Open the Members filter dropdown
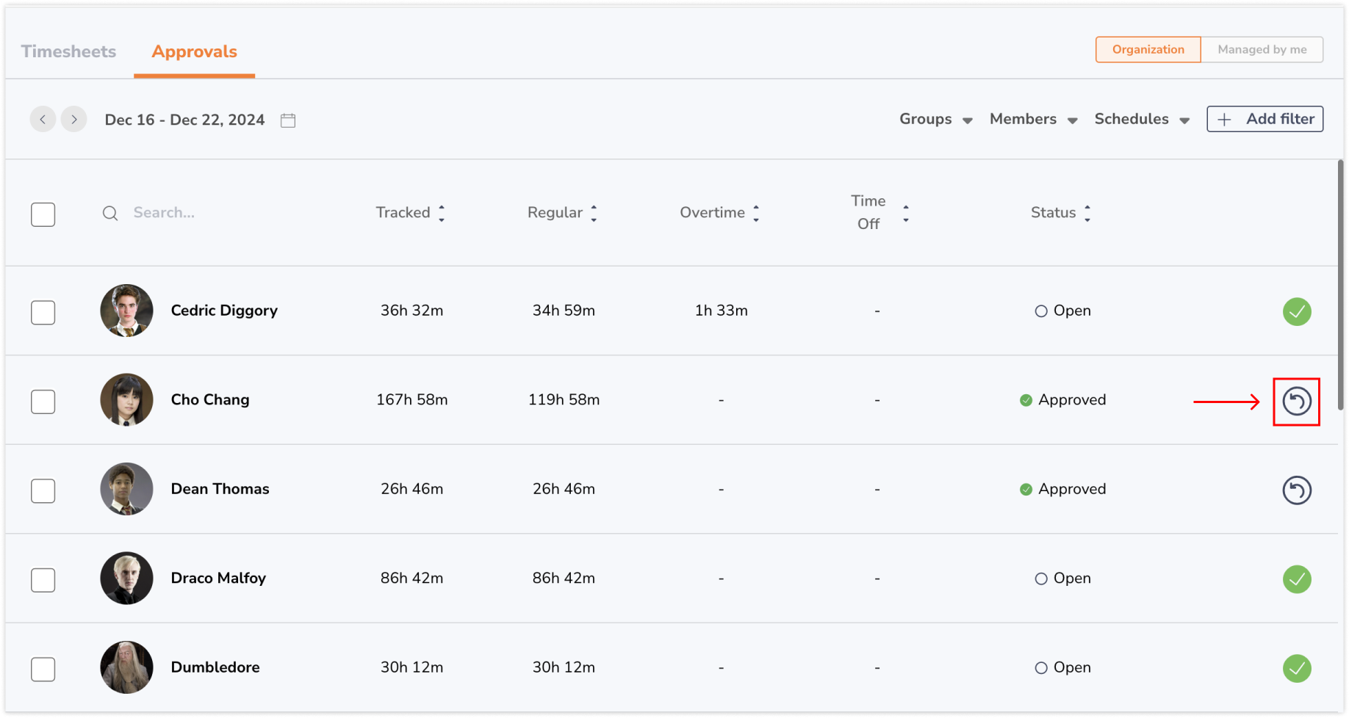The width and height of the screenshot is (1349, 718). pos(1033,119)
